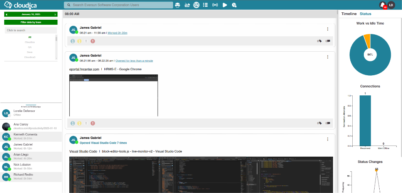Set the gray exclamation flag on the HRMS-E card
Screen dimensions: 402x193
click(86, 124)
